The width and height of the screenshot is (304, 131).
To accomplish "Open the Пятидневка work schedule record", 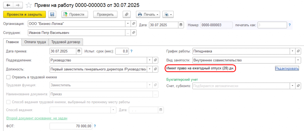I will (298, 51).
